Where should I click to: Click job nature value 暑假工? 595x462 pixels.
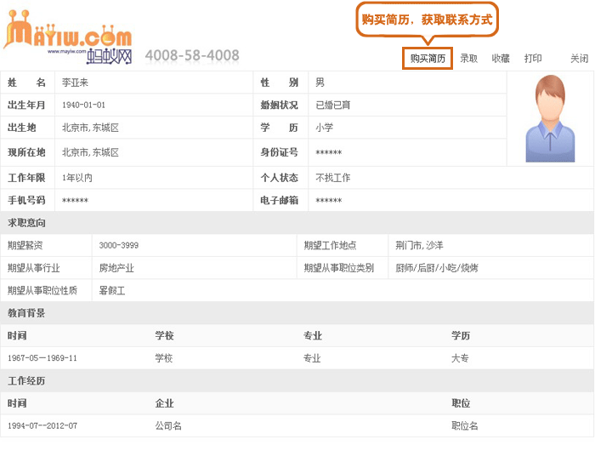(112, 291)
